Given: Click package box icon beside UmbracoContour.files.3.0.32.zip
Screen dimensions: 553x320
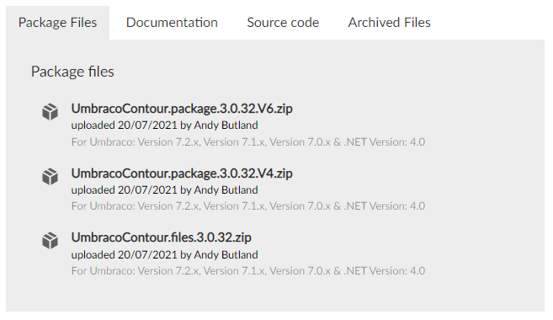Looking at the screenshot, I should click(50, 241).
